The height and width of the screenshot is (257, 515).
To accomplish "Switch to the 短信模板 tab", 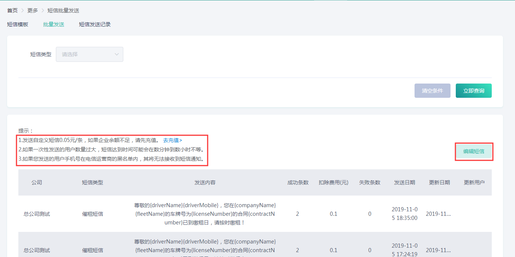I will pos(18,24).
